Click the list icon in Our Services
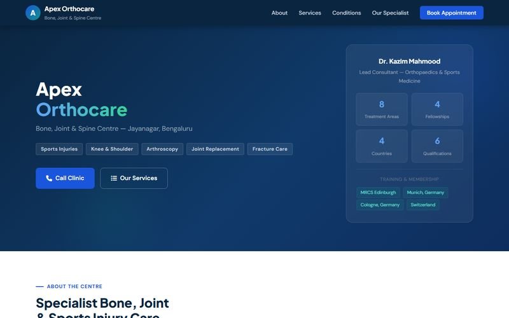 [x=114, y=178]
